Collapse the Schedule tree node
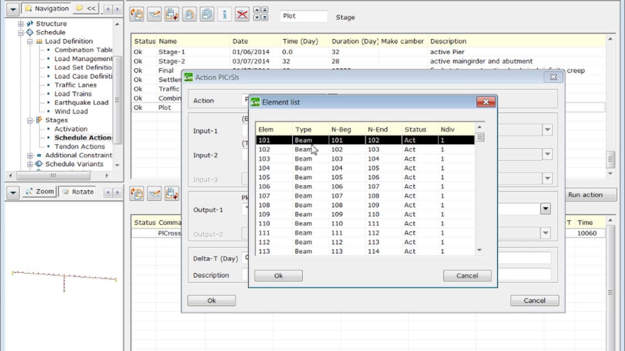Screen dimensions: 625x351 (x=21, y=32)
